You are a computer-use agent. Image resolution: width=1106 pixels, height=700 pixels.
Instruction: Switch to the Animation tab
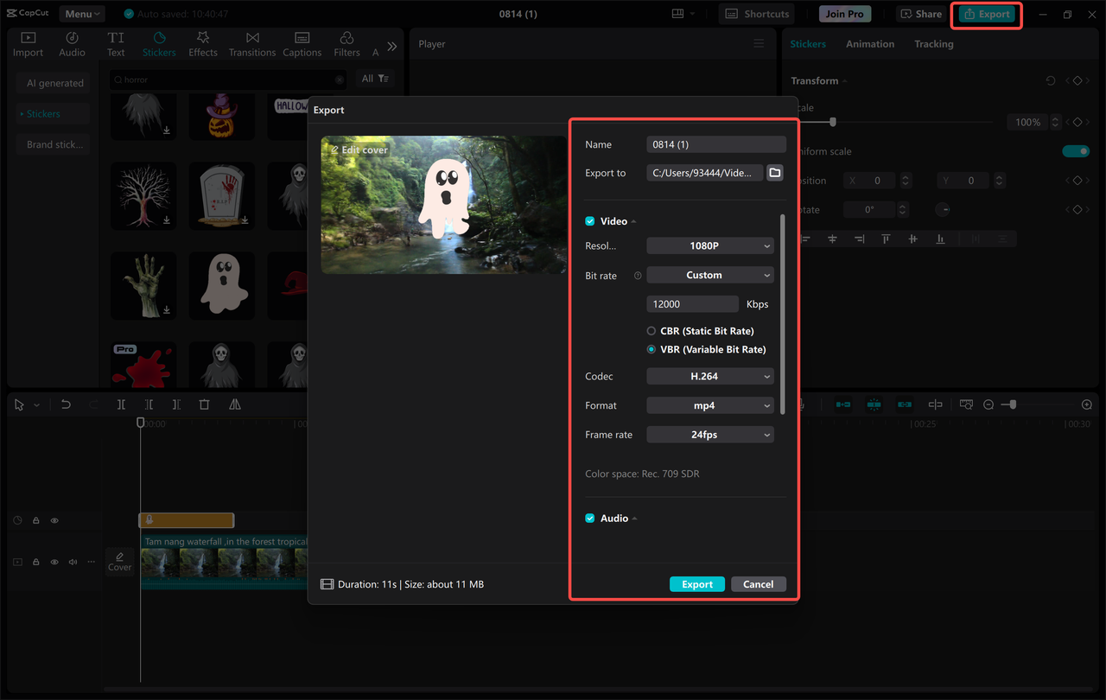(869, 43)
